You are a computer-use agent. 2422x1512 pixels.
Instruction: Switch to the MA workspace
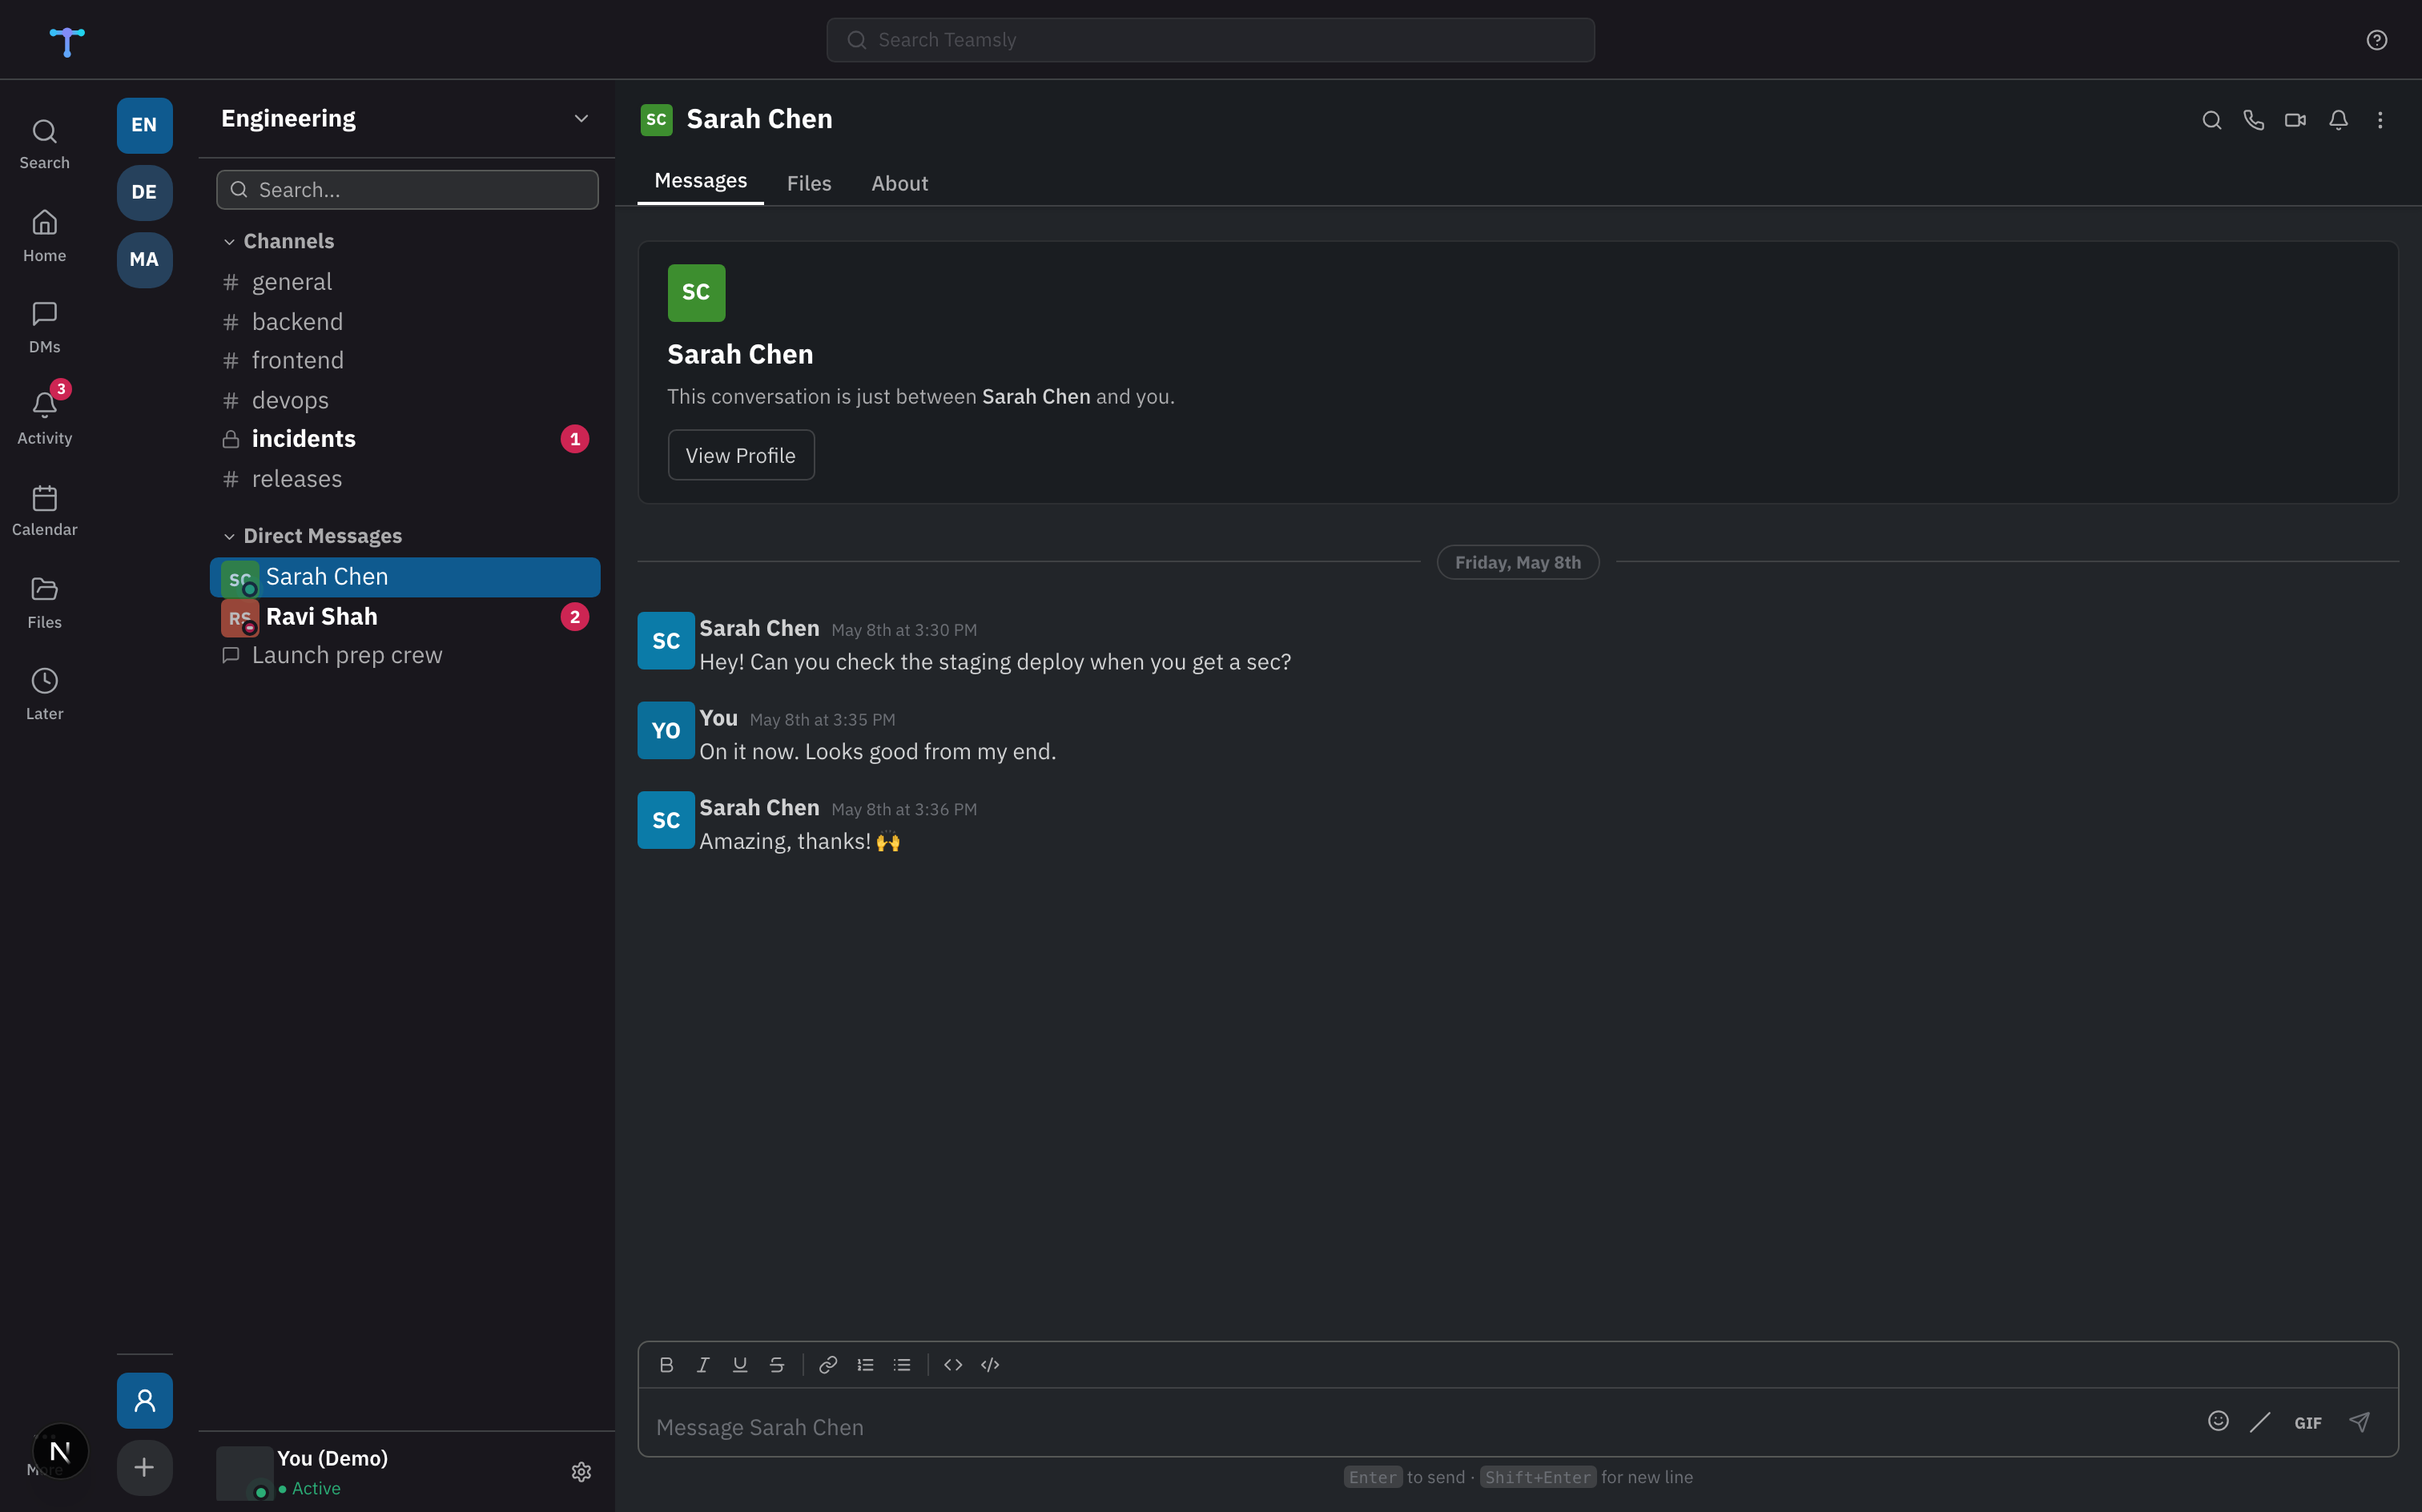(x=144, y=259)
